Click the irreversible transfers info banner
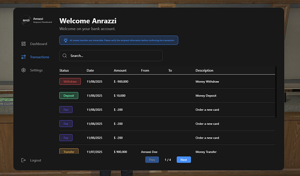 pos(119,40)
